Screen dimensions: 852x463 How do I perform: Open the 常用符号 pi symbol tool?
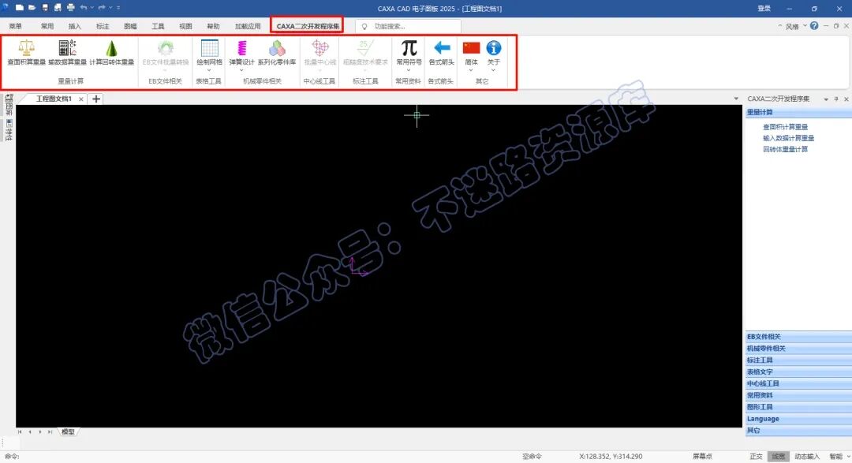(409, 48)
